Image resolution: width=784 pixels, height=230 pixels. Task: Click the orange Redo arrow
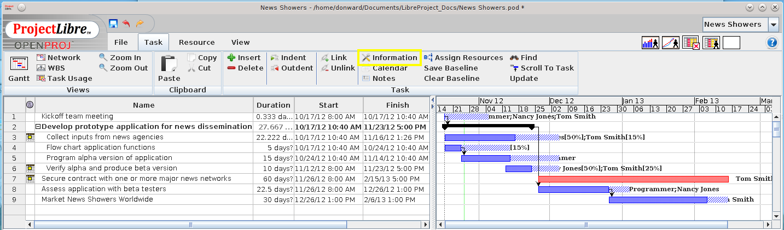coord(140,23)
